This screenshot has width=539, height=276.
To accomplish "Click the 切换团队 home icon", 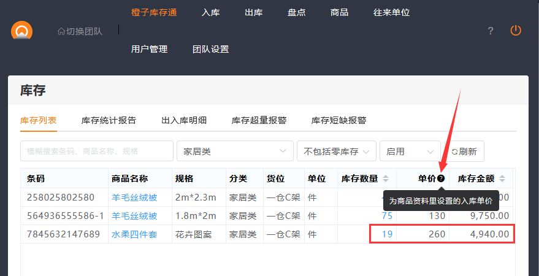I will pyautogui.click(x=61, y=31).
